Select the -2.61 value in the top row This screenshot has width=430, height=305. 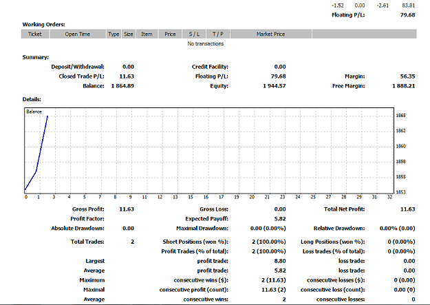click(383, 6)
